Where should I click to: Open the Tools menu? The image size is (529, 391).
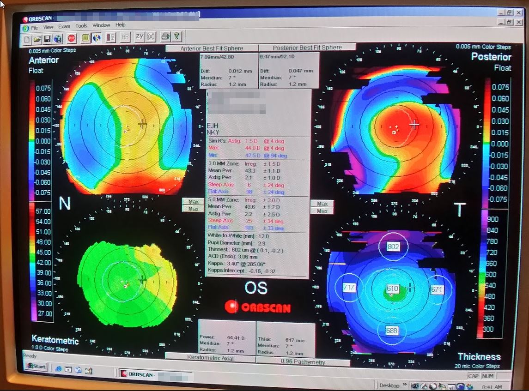pos(81,26)
